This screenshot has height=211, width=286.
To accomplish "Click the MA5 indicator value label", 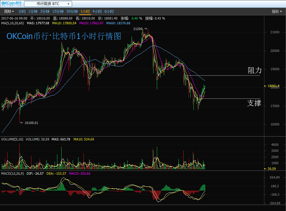I will pos(38,23).
